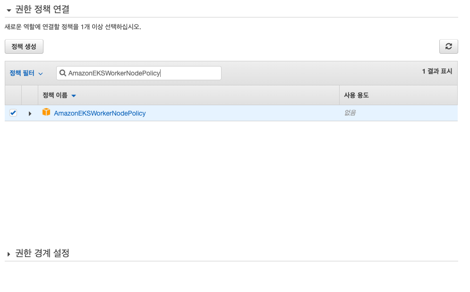
Task: Click the instruction text about selecting policies
Action: 73,27
